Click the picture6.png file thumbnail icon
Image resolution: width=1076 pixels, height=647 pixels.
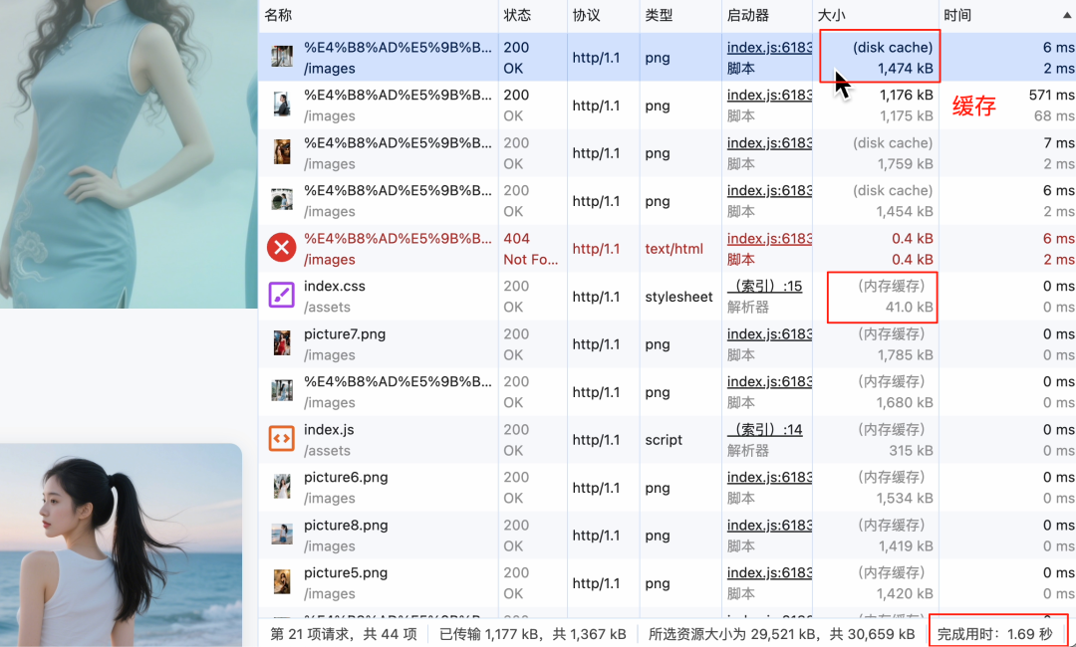click(x=280, y=487)
